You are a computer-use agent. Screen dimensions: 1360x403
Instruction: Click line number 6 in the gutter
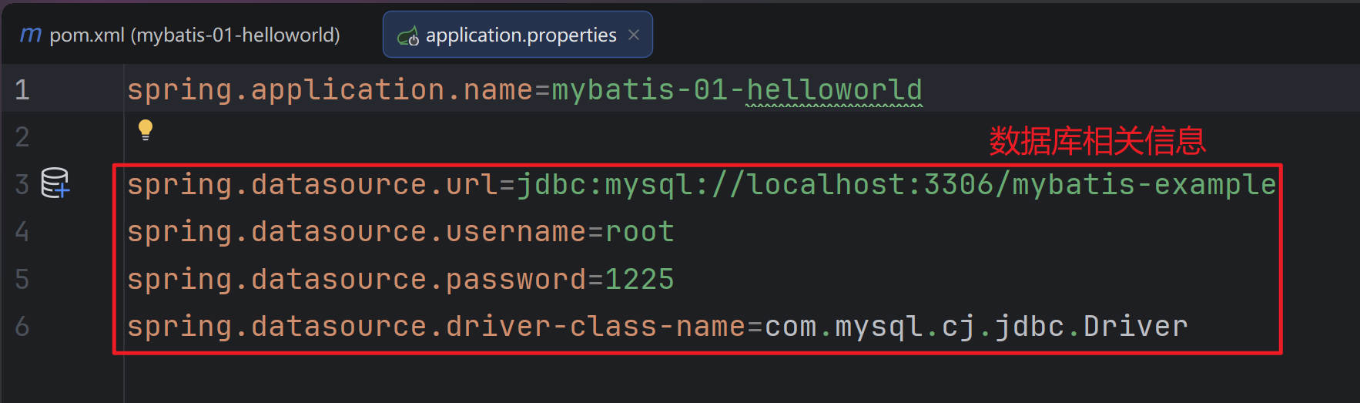point(22,327)
